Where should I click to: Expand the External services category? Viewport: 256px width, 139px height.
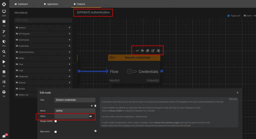point(69,52)
